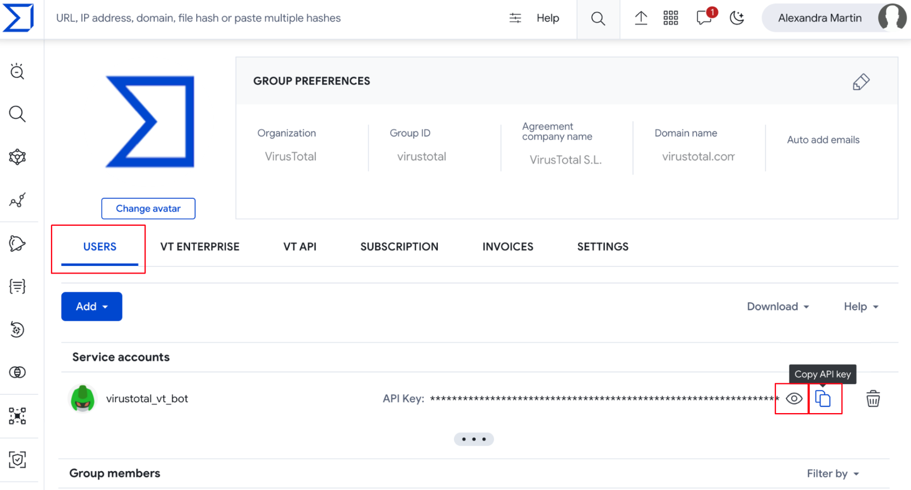Image resolution: width=911 pixels, height=490 pixels.
Task: Open the braces rules list sidebar icon
Action: 18,286
